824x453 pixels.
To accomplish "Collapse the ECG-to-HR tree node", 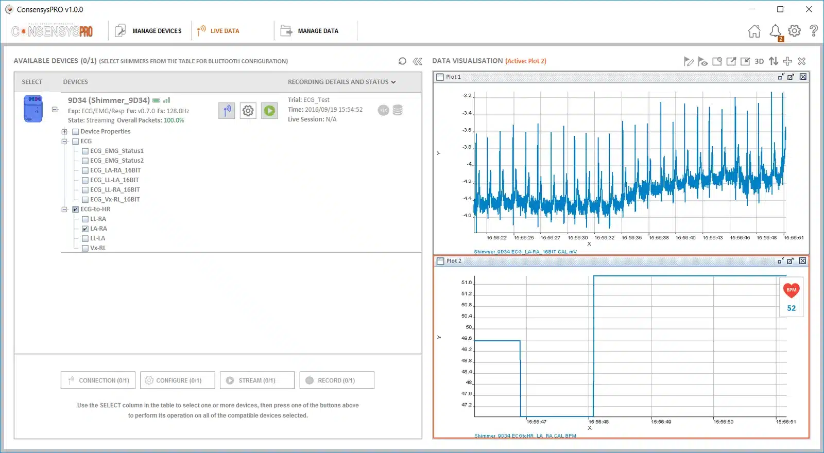I will [64, 210].
